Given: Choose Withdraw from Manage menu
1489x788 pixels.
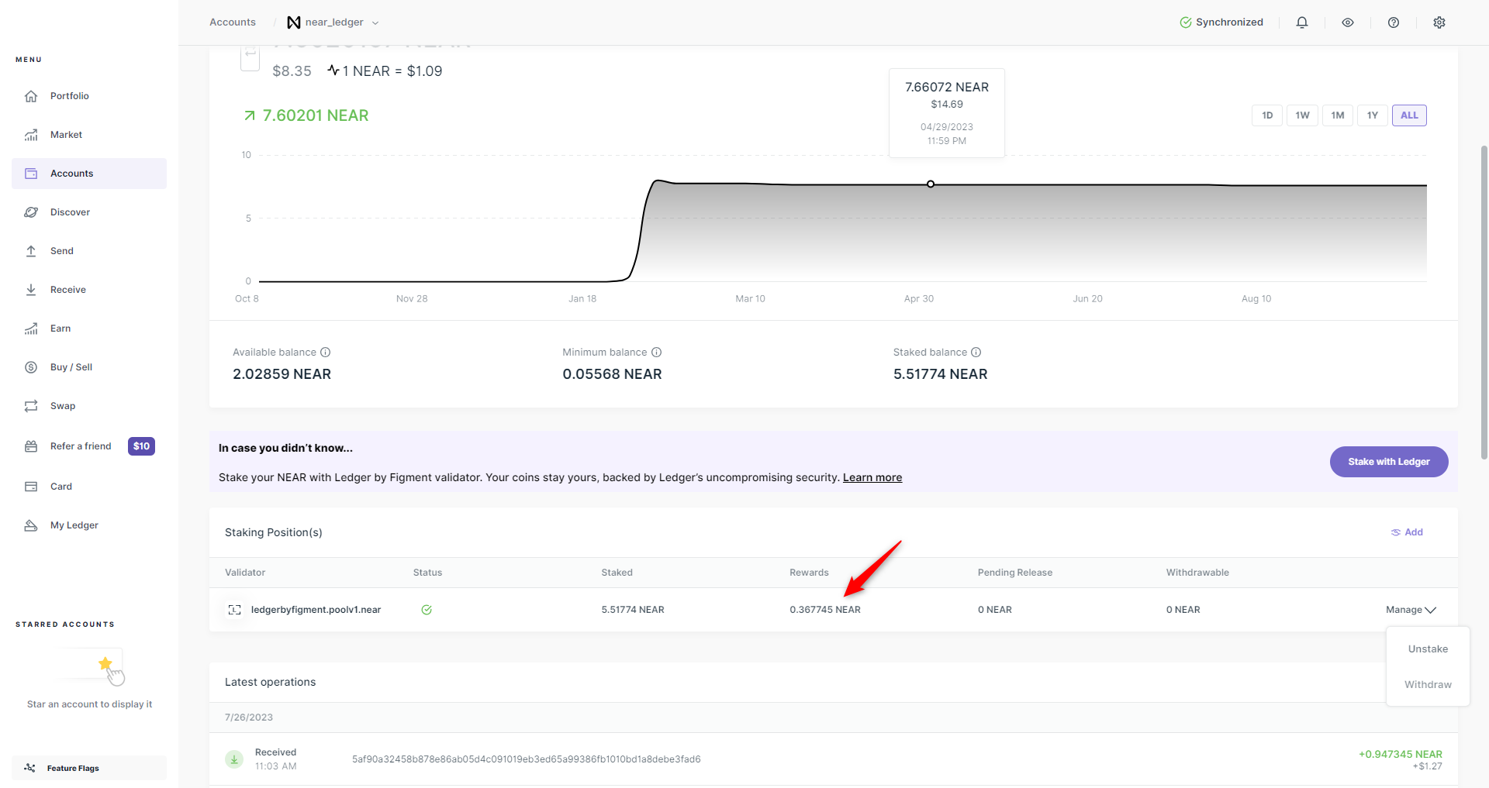Looking at the screenshot, I should [1428, 685].
